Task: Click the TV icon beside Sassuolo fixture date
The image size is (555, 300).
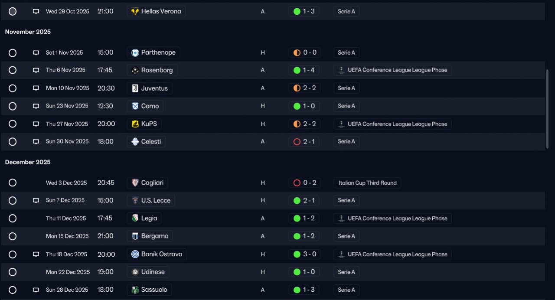Action: [x=36, y=290]
